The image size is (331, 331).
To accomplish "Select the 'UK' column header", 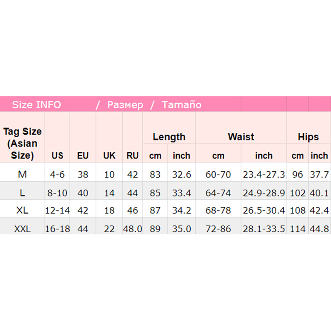I will (109, 156).
